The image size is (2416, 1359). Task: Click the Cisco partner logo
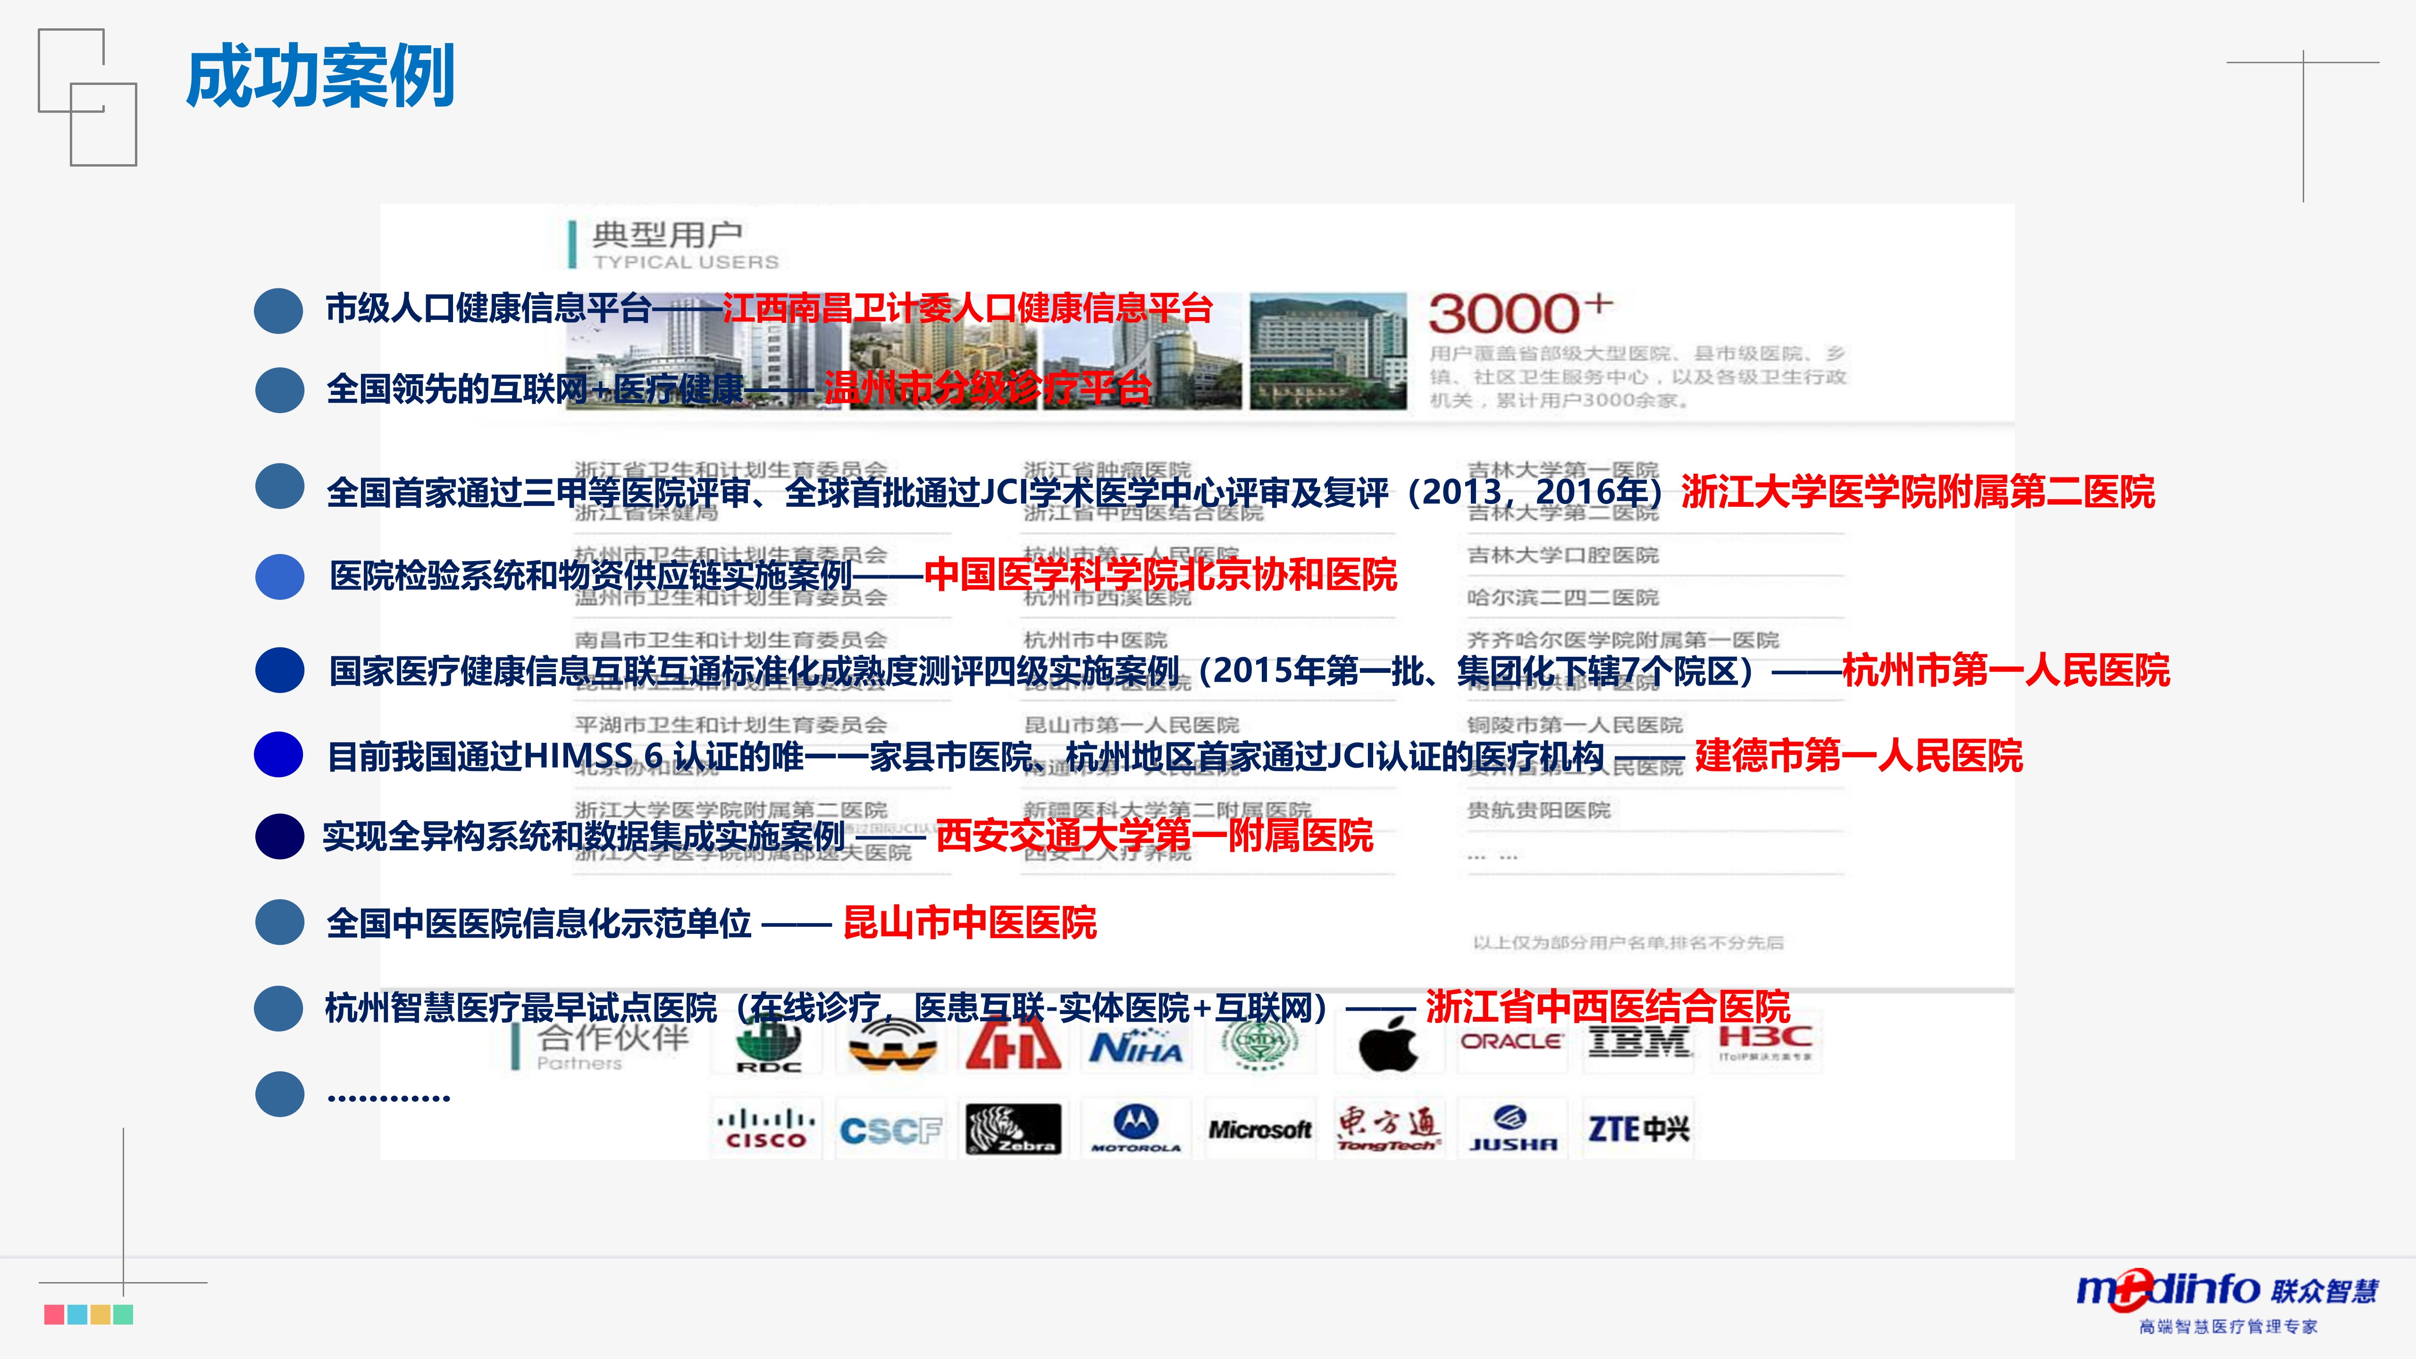coord(764,1128)
